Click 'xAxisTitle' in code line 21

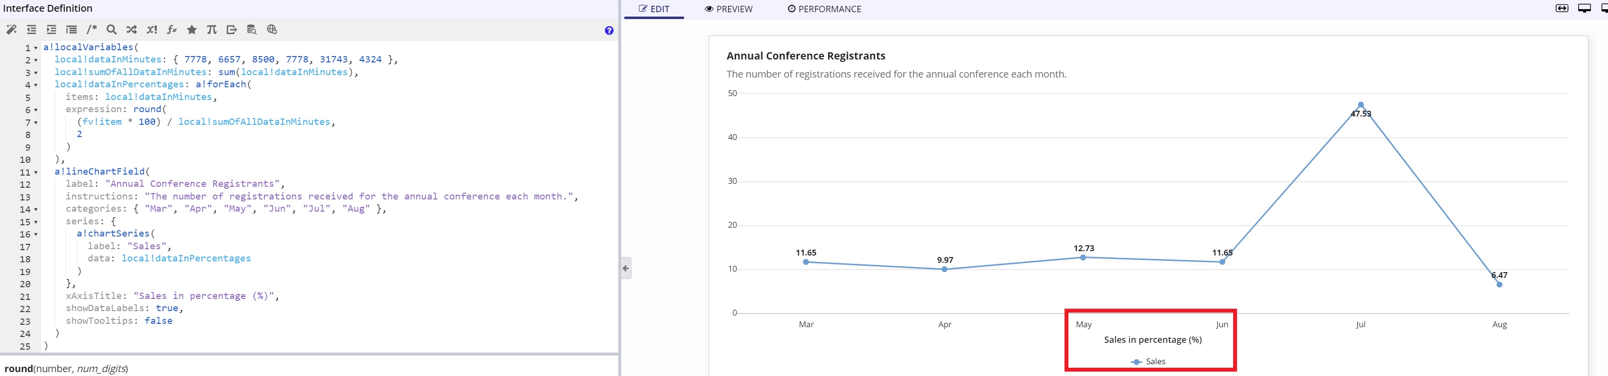[x=94, y=297]
